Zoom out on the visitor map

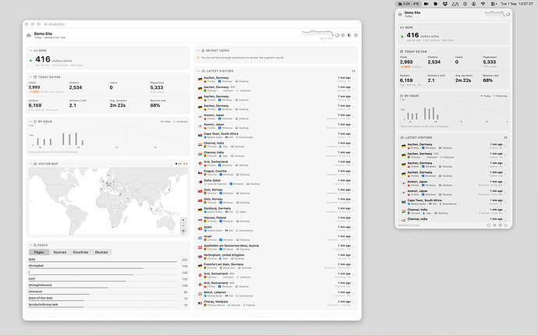[x=183, y=225]
